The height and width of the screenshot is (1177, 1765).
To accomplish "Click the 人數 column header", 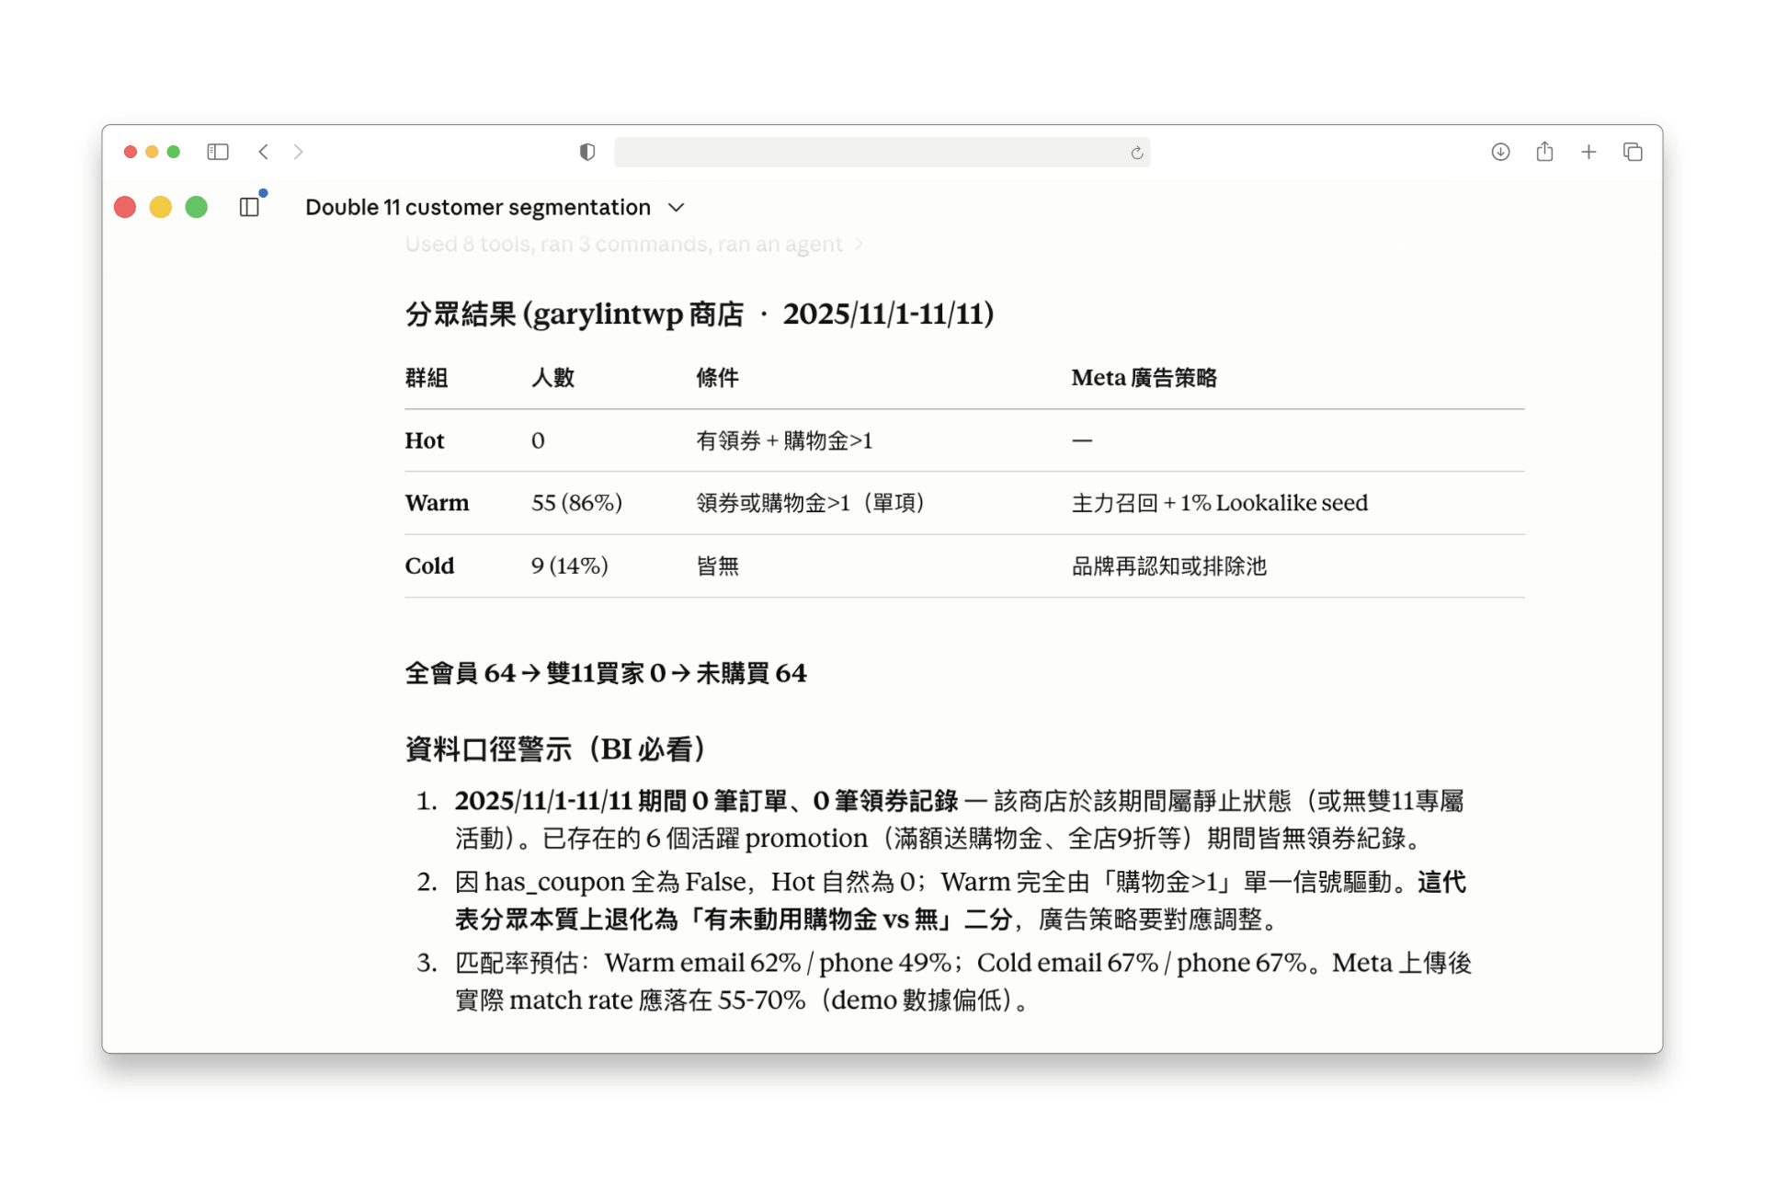I will pos(553,378).
